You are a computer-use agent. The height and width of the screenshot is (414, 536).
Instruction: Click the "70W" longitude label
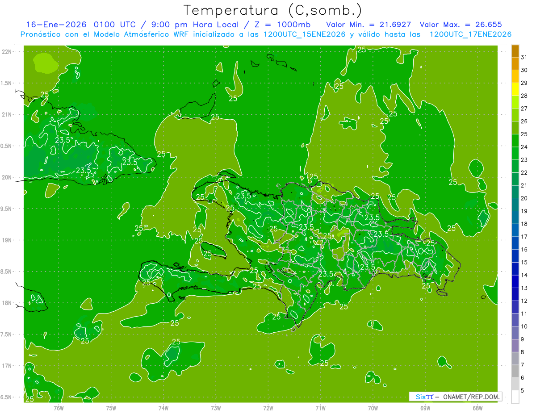(373, 408)
